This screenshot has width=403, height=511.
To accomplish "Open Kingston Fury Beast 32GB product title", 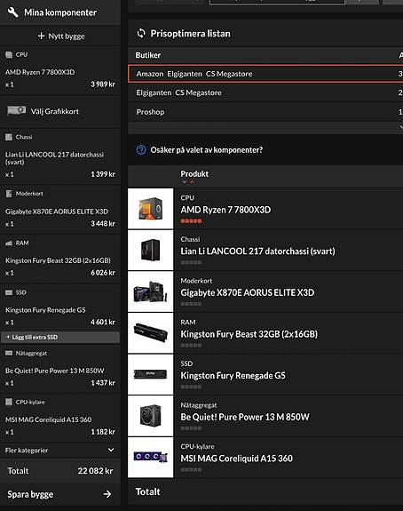I will [249, 334].
